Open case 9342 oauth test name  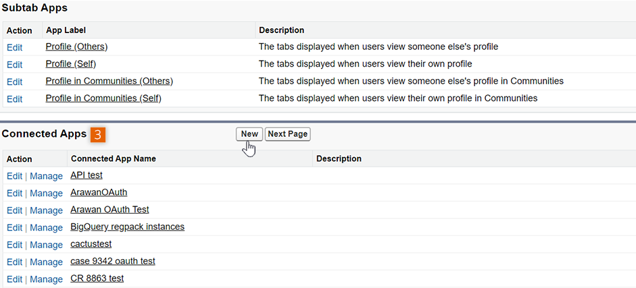[113, 261]
